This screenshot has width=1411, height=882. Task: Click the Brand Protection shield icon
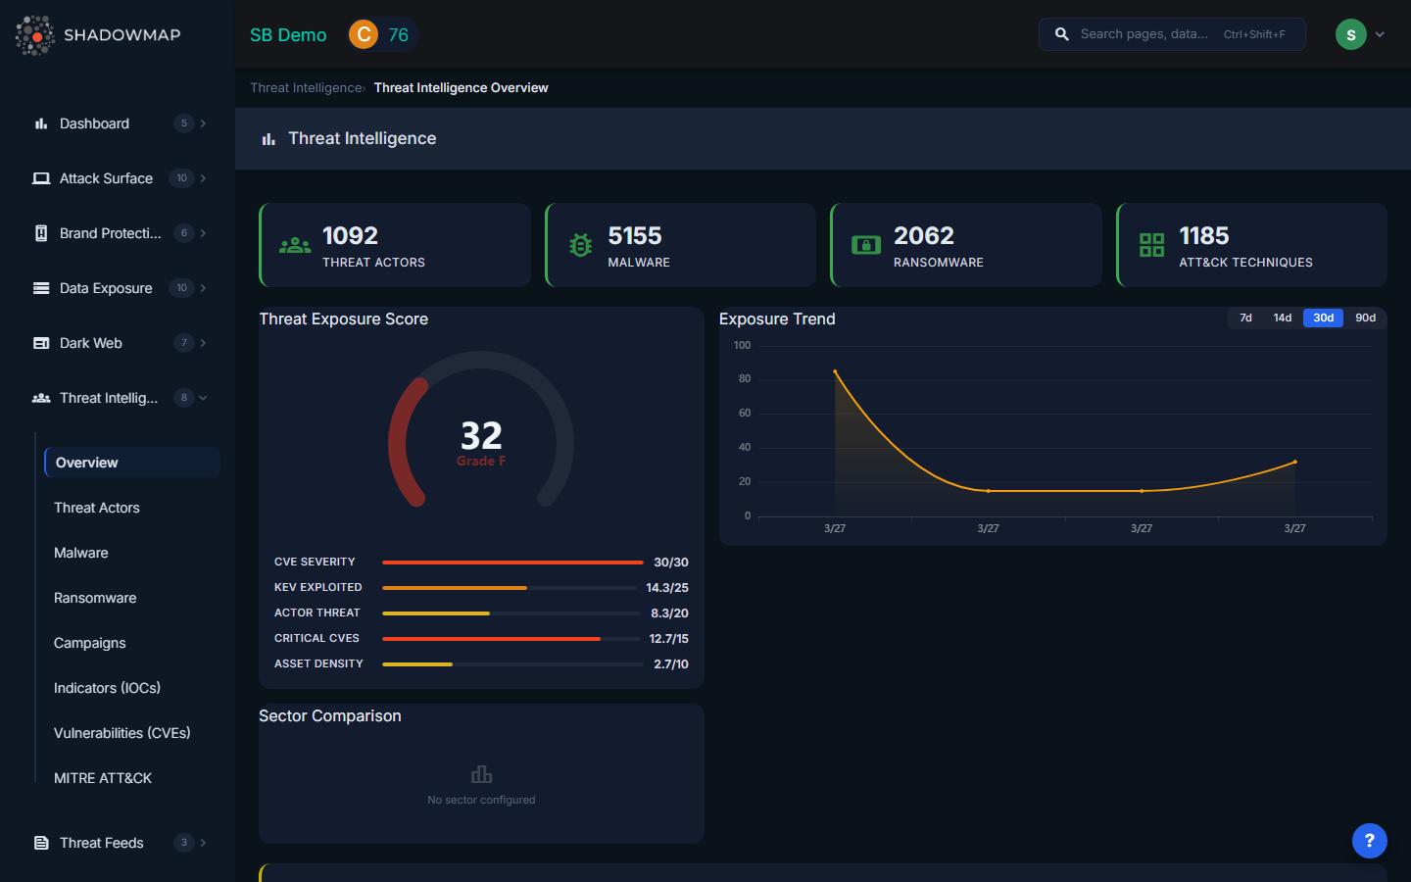click(x=40, y=233)
